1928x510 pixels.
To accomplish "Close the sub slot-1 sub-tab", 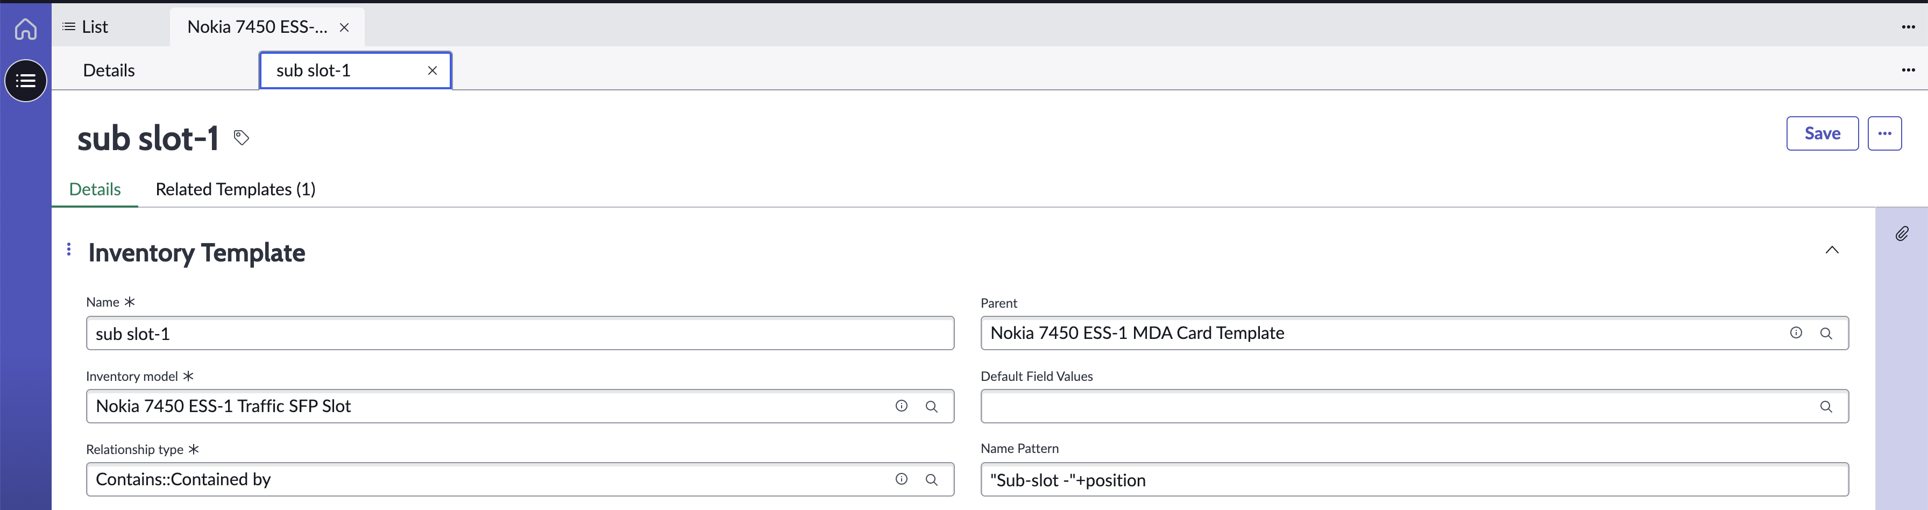I will point(432,70).
